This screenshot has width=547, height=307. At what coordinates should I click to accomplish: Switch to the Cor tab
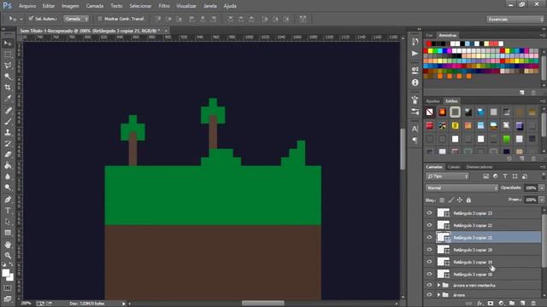pyautogui.click(x=429, y=35)
